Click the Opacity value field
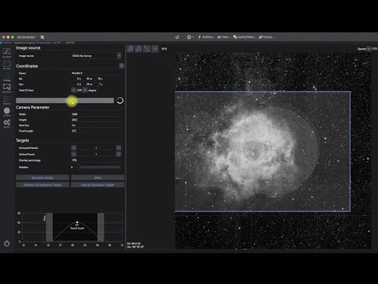Viewport: 378px width, 284px height. pyautogui.click(x=375, y=49)
